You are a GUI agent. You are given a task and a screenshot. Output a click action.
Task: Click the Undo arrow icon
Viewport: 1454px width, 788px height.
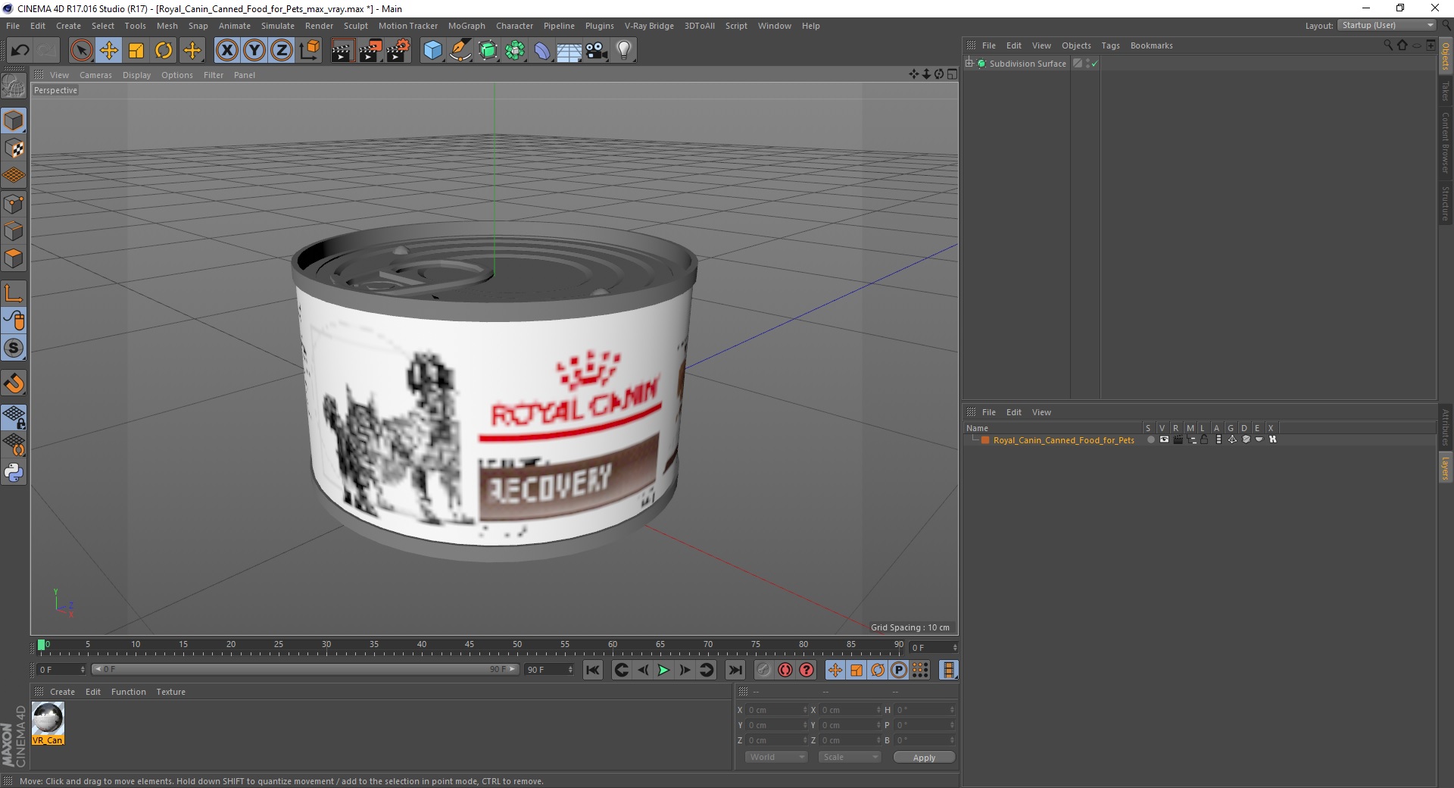coord(20,51)
